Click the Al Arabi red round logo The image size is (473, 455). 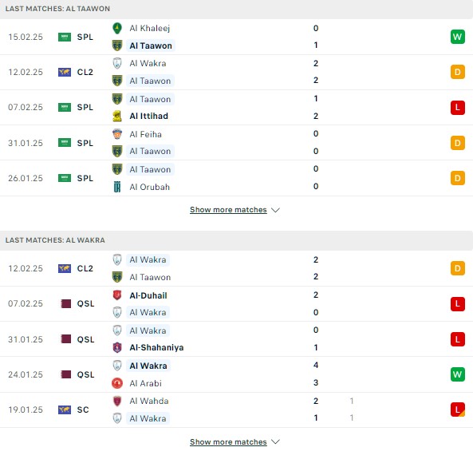coord(117,383)
